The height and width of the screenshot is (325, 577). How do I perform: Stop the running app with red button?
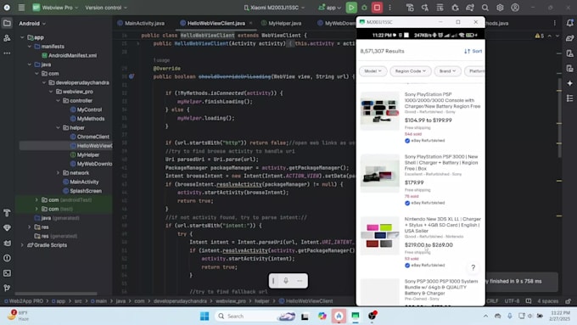[377, 8]
